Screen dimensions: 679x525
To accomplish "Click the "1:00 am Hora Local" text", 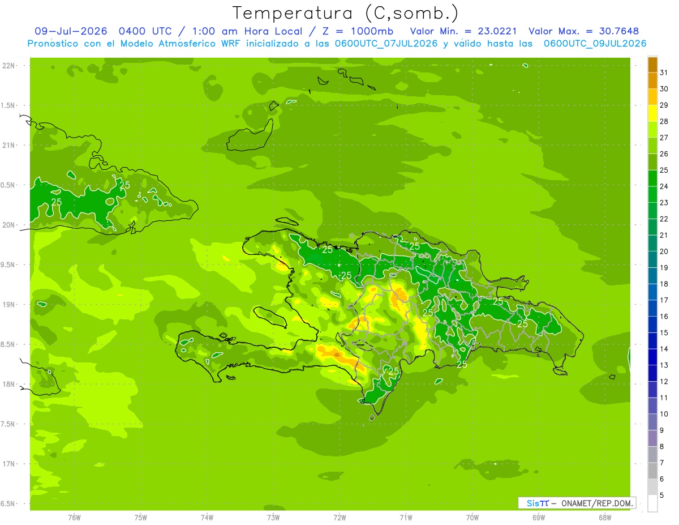I will pos(247,31).
